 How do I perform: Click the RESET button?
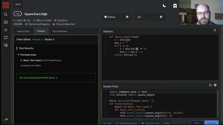(167, 123)
